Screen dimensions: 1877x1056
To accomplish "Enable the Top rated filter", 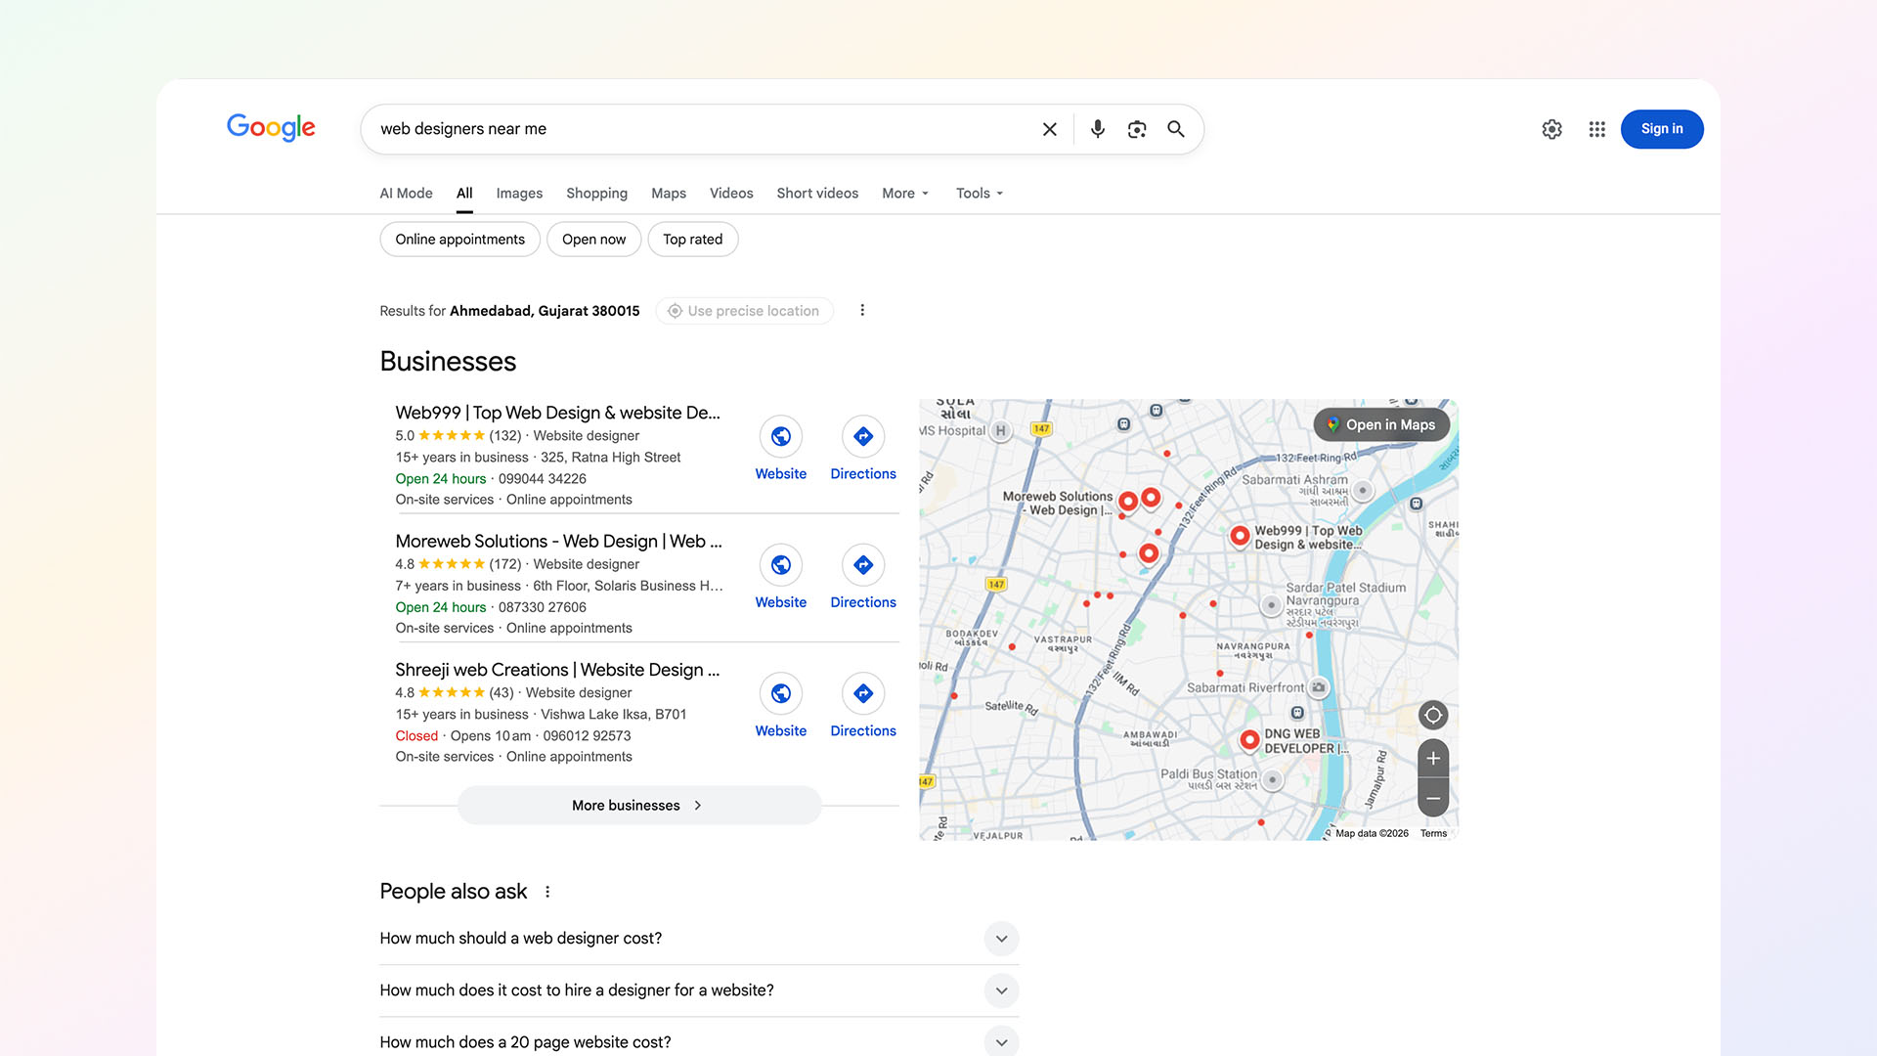I will click(692, 239).
